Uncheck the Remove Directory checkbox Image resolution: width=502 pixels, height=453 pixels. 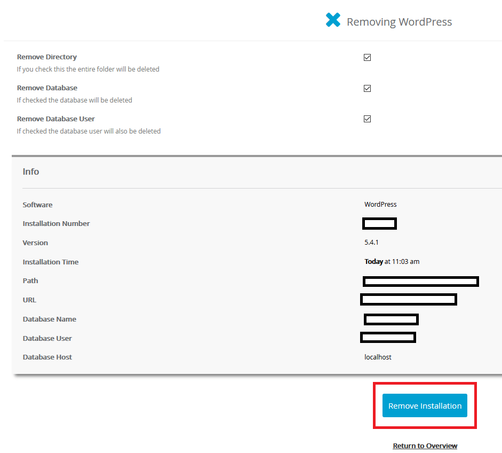click(x=367, y=57)
